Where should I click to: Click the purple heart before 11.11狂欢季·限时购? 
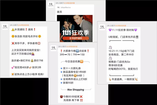click(x=110, y=30)
